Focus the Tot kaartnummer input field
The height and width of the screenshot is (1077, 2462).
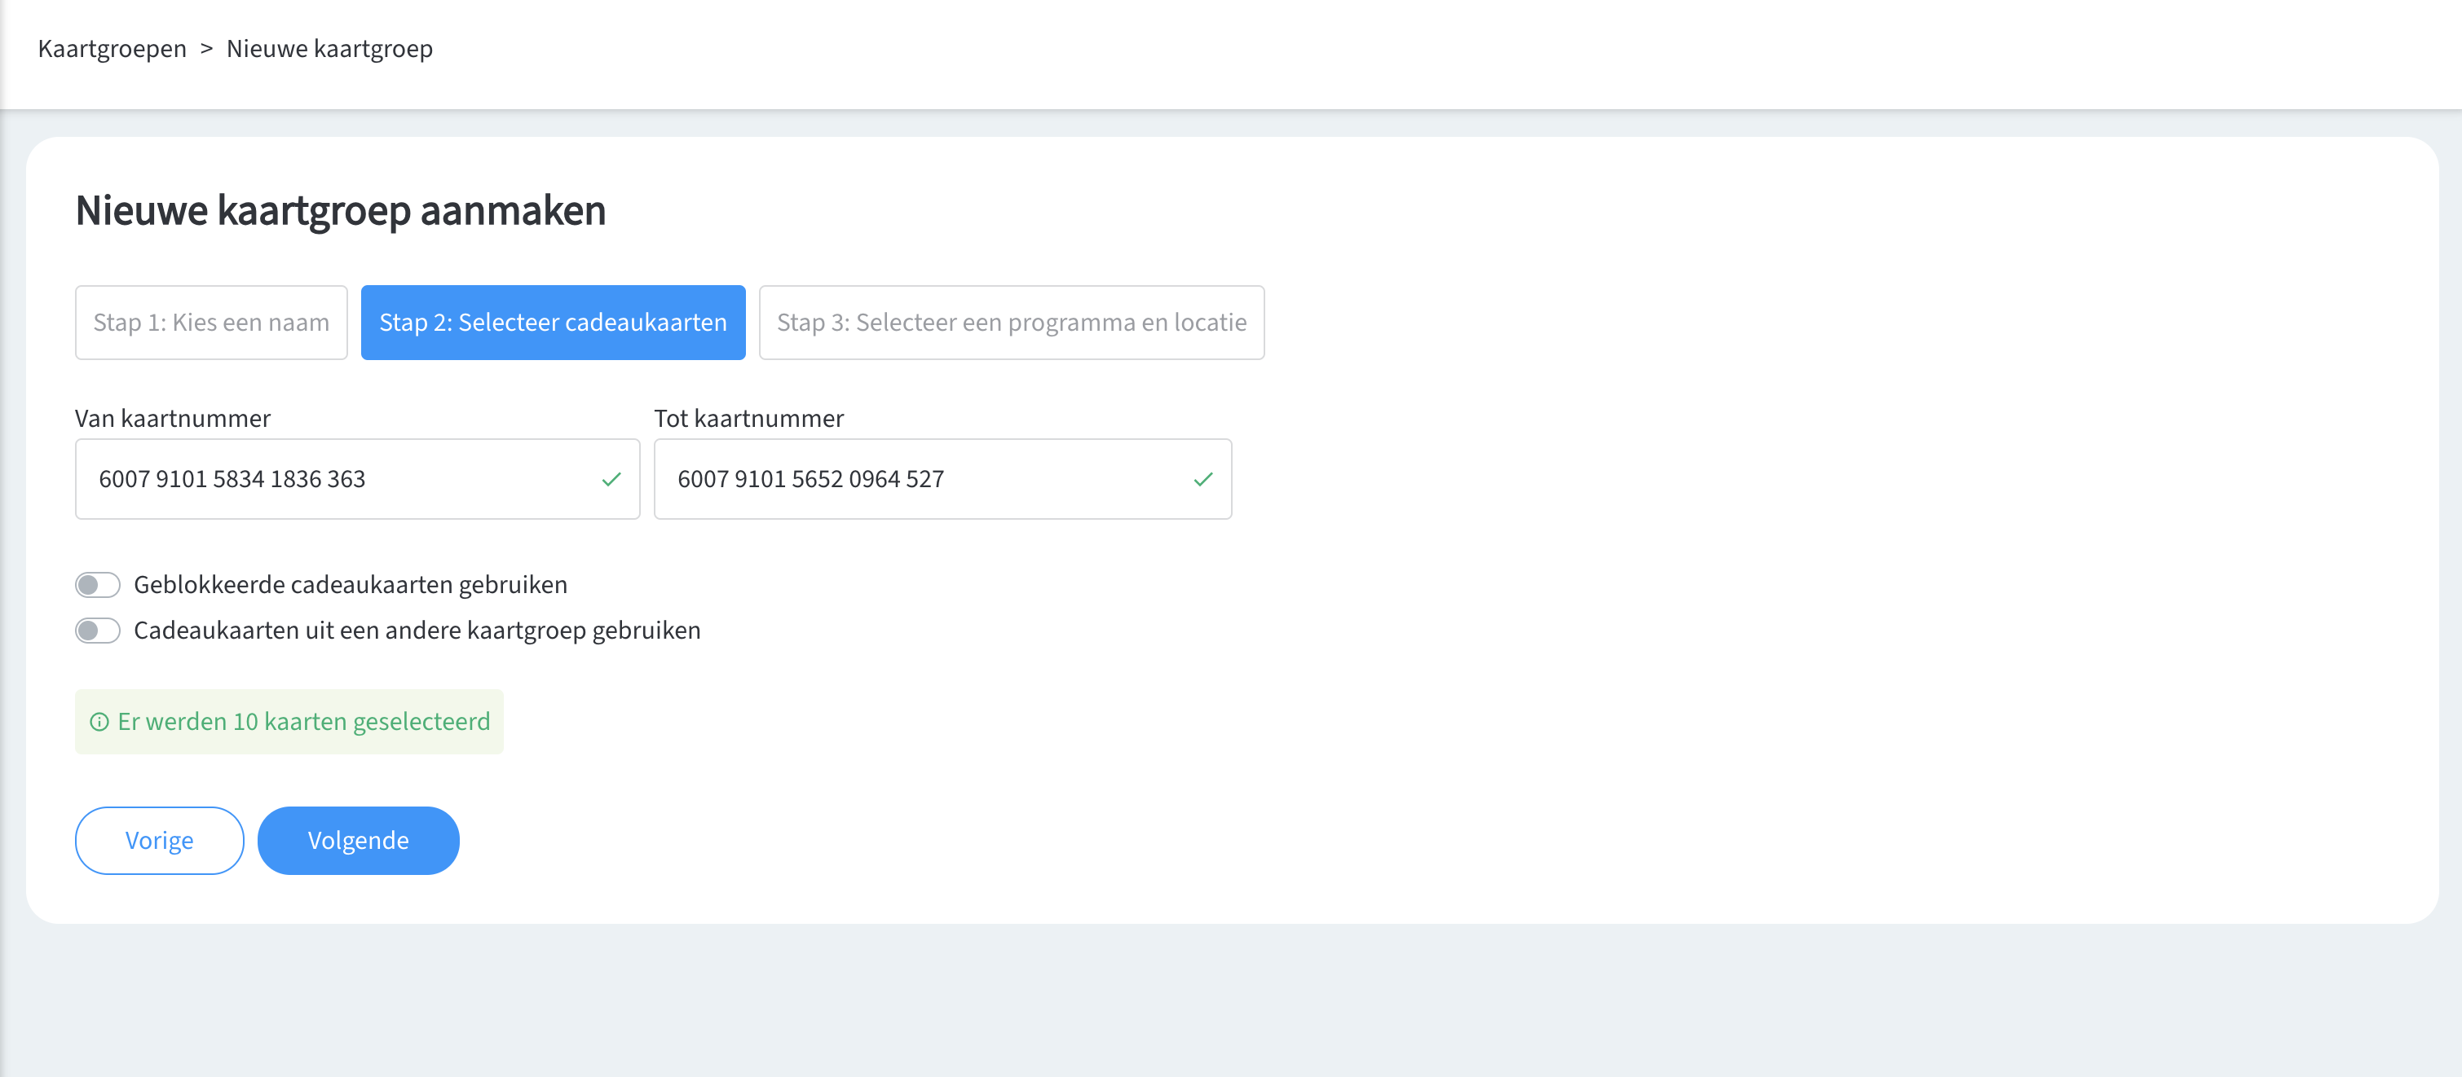tap(917, 479)
